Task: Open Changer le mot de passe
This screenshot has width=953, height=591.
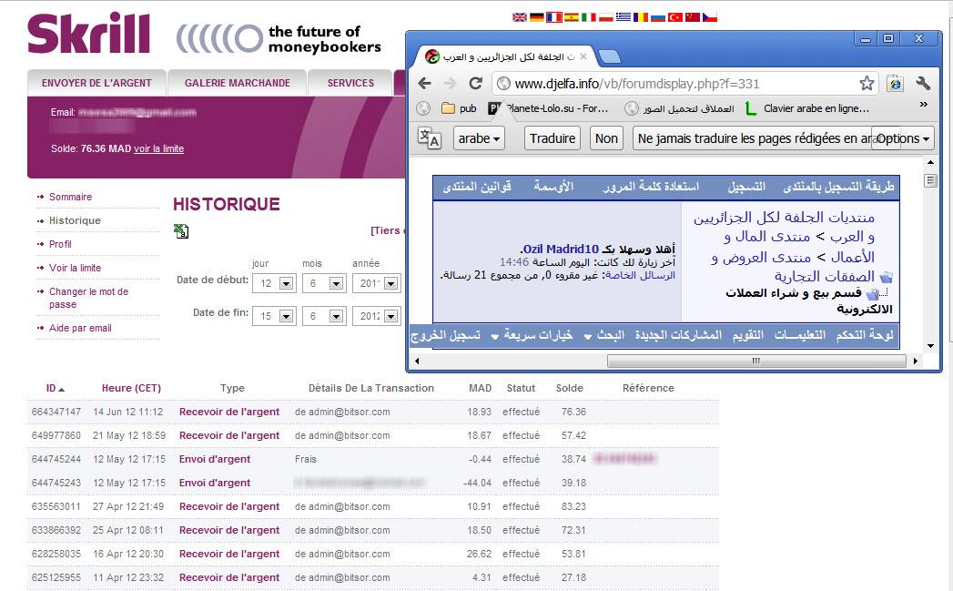Action: tap(88, 298)
